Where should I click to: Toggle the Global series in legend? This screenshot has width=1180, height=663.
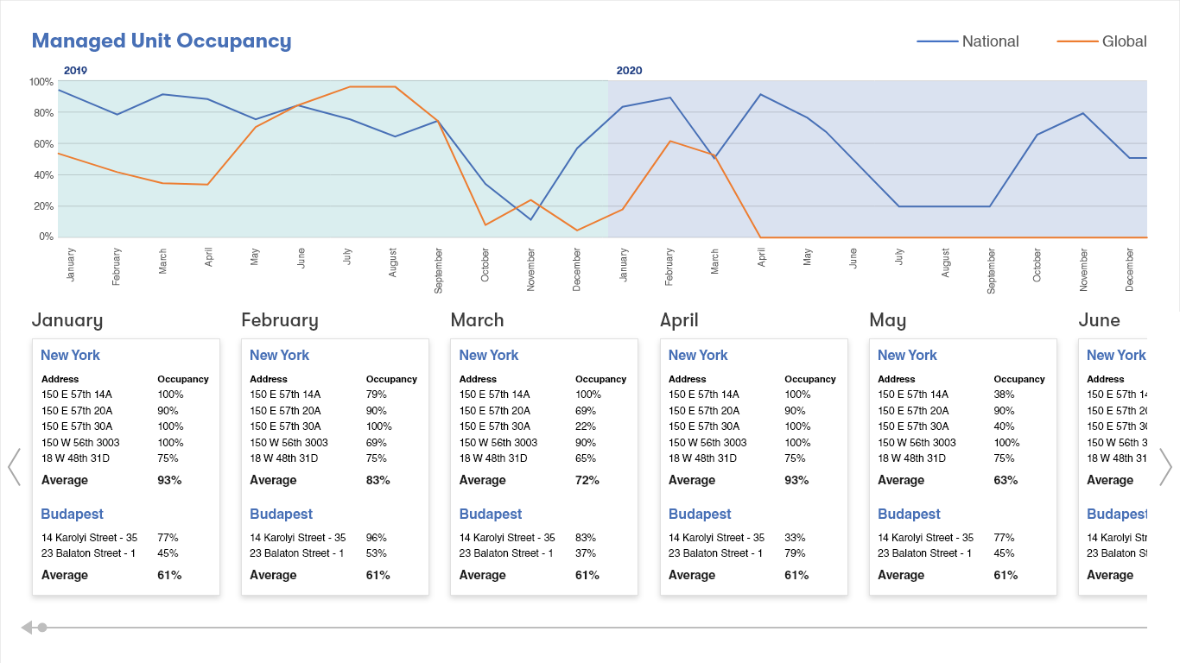tap(1102, 41)
